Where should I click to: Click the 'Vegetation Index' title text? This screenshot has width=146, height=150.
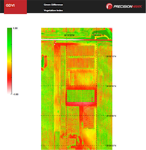(53, 10)
